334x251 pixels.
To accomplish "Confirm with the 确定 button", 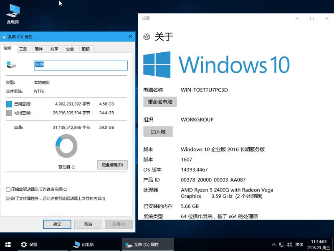I will point(57,224).
